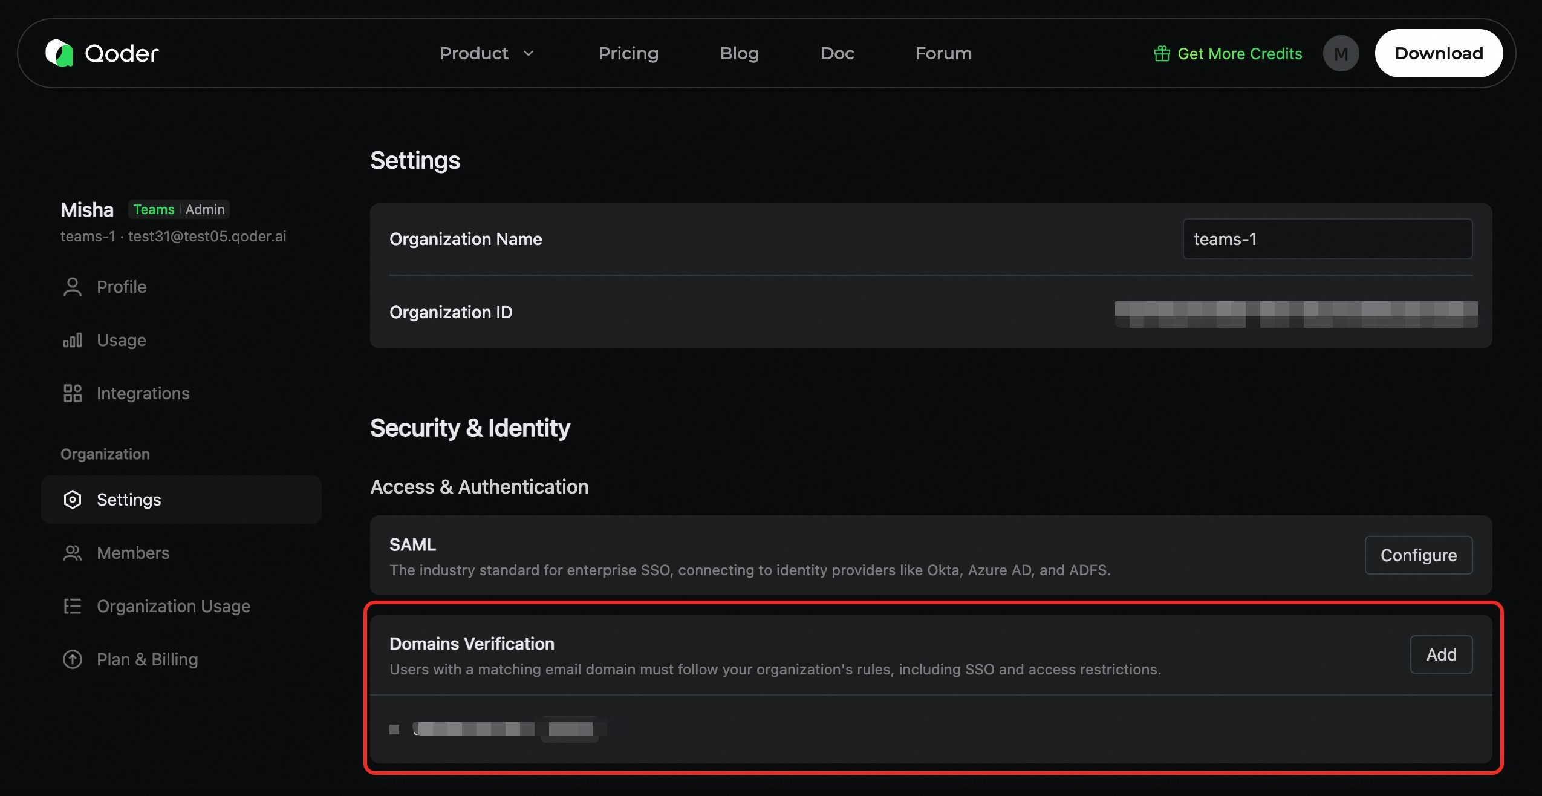Click the Settings hexagon icon

coord(72,500)
